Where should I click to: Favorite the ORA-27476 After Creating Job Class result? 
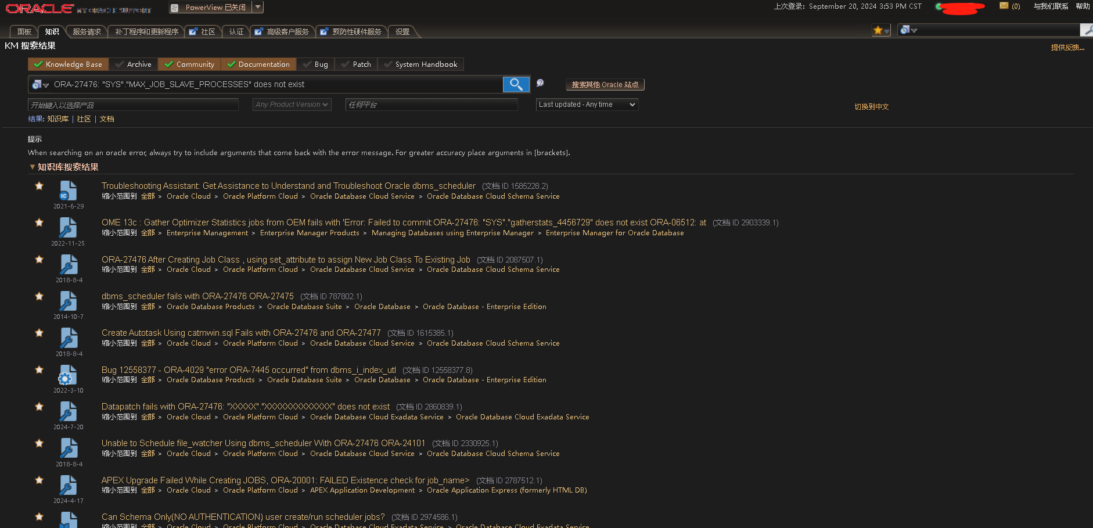(x=39, y=259)
